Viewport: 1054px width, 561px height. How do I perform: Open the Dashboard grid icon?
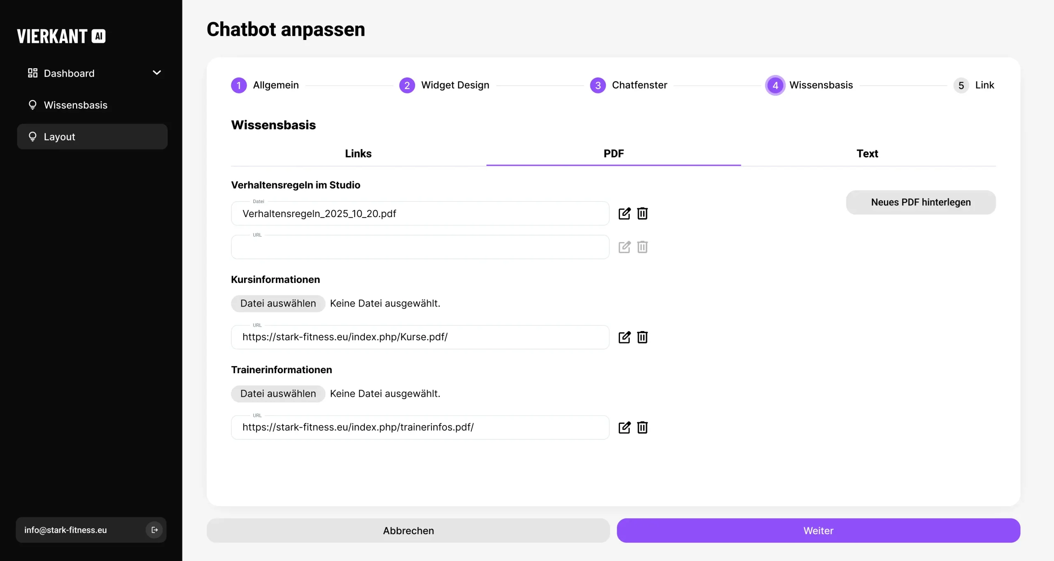33,73
